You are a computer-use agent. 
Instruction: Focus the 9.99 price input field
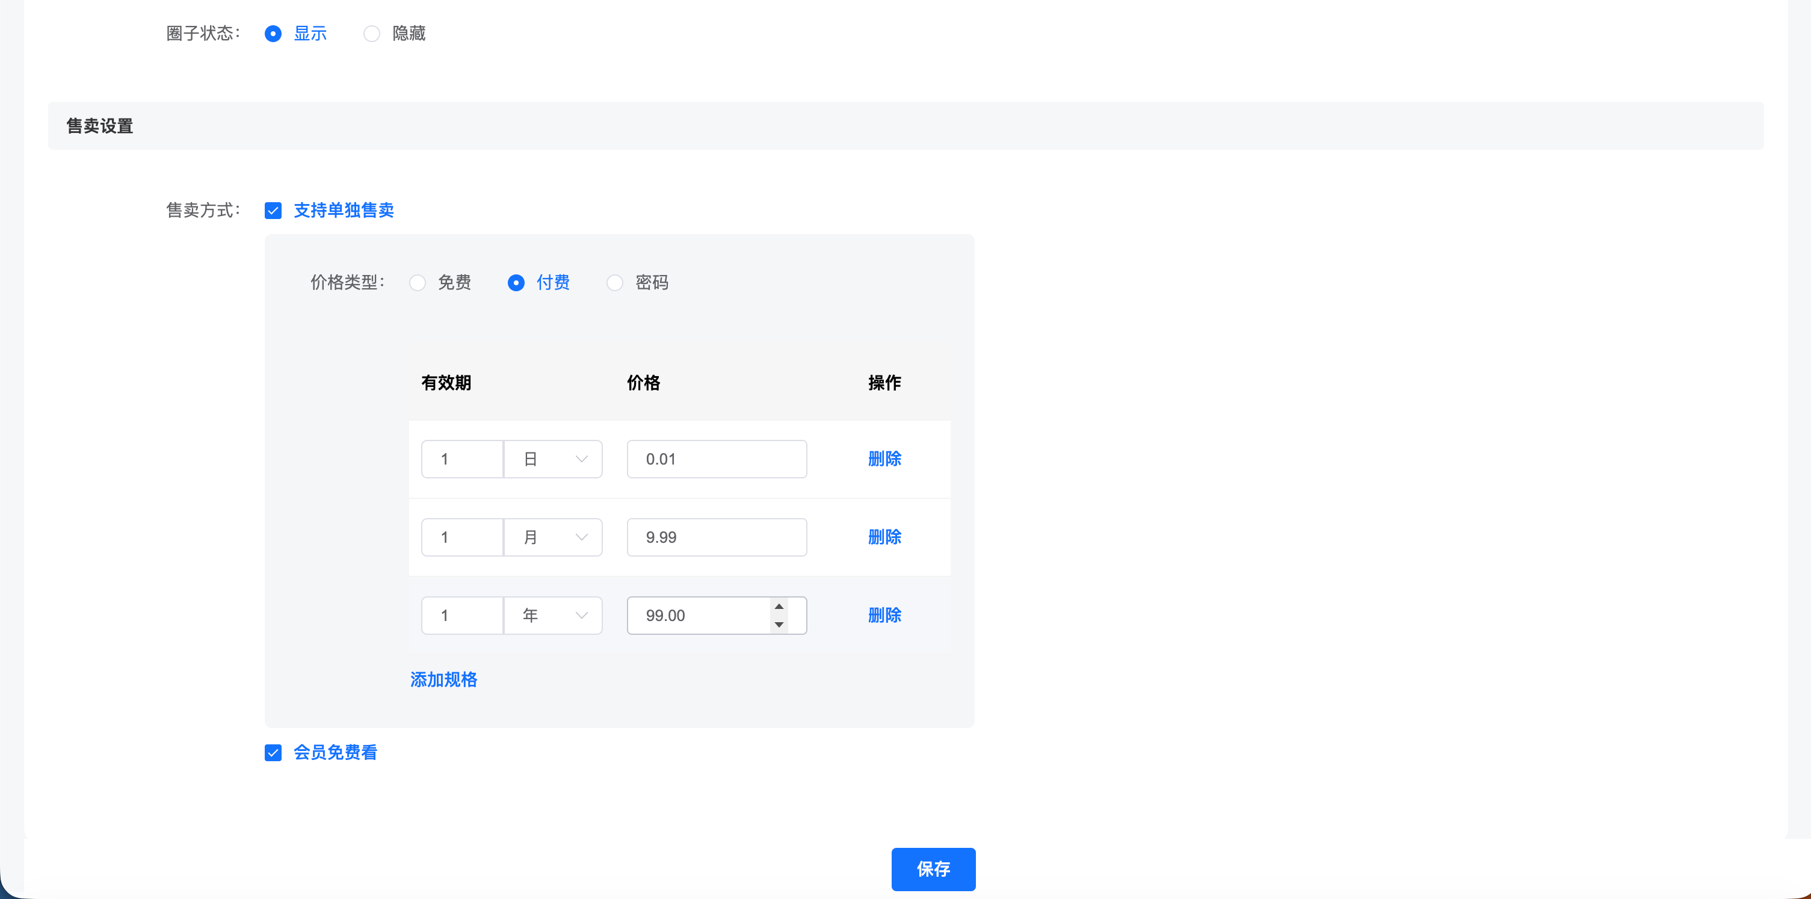click(x=717, y=537)
